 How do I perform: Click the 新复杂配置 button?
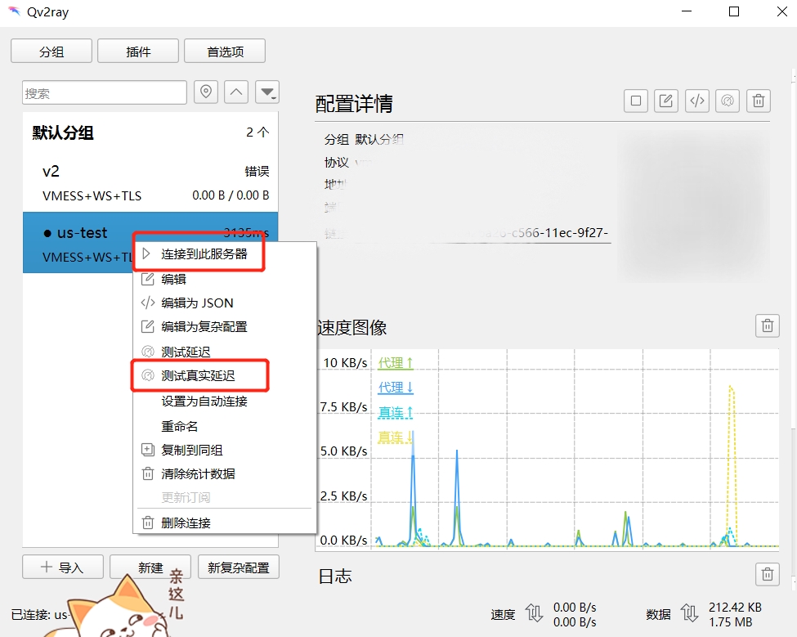[239, 567]
